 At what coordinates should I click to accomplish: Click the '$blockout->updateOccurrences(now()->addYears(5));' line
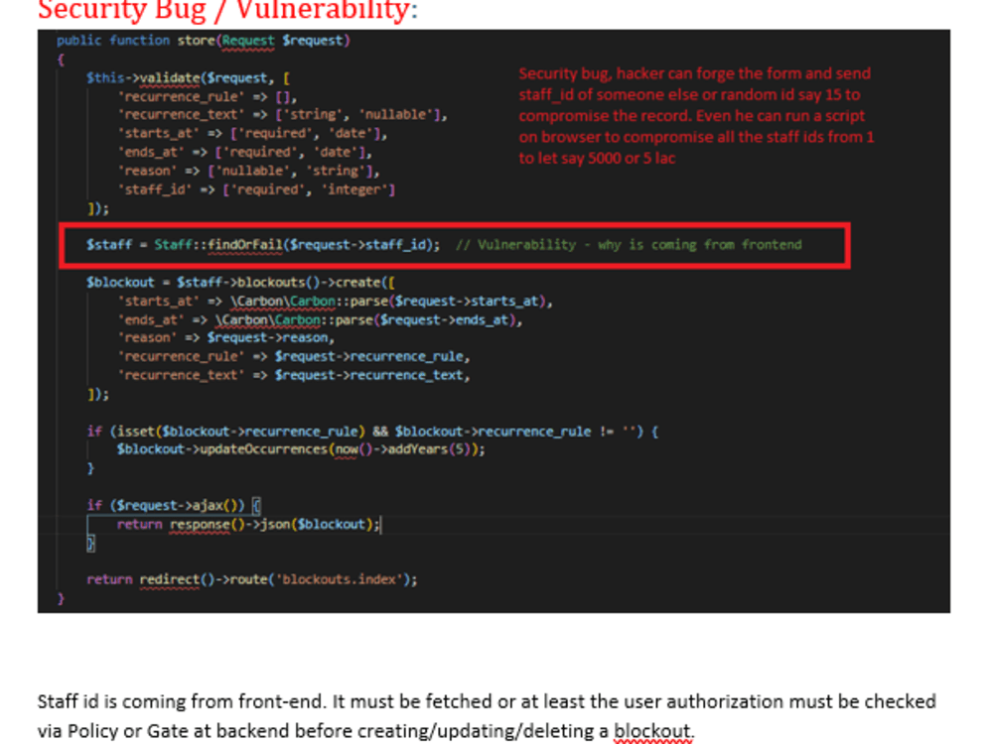point(301,449)
